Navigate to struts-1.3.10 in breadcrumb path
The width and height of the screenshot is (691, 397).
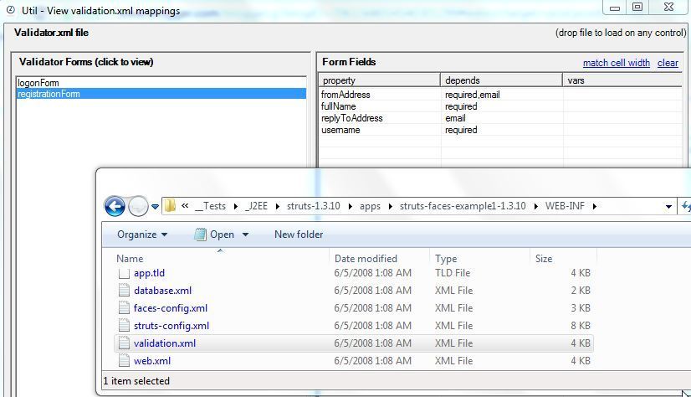[315, 206]
